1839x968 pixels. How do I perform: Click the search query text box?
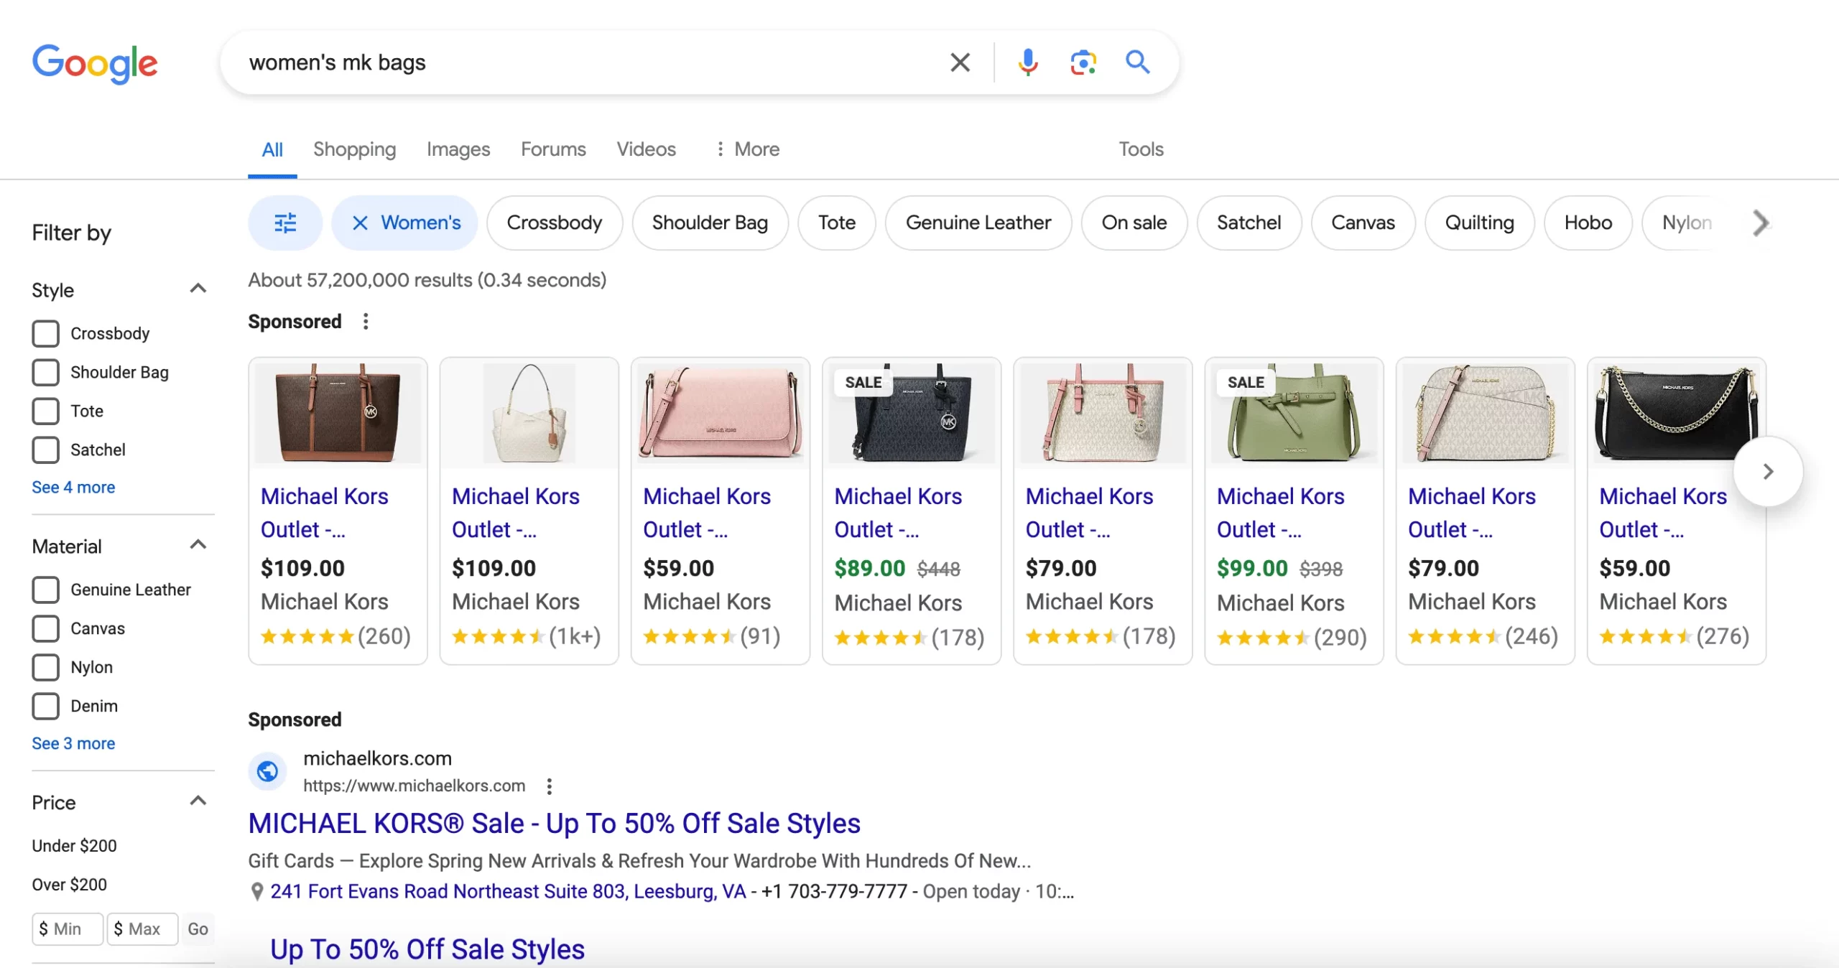[589, 62]
